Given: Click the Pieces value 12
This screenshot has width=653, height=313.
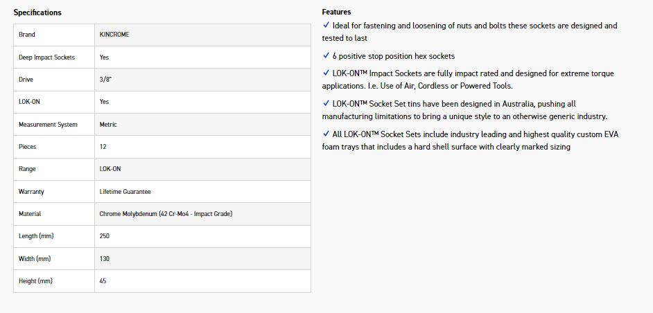Looking at the screenshot, I should (103, 147).
